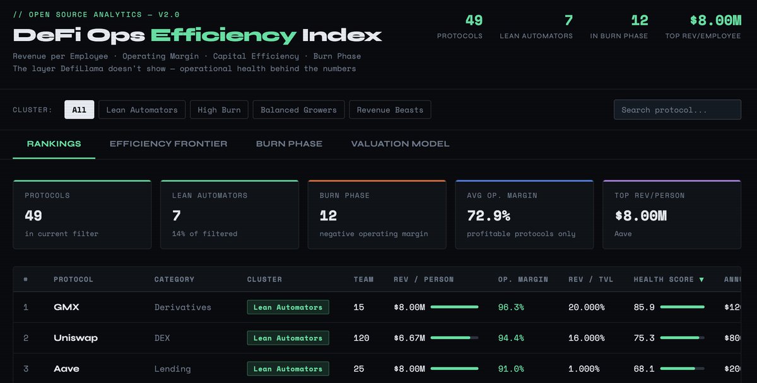Click GMX's Lean Automators badge
This screenshot has width=757, height=383.
pos(288,307)
